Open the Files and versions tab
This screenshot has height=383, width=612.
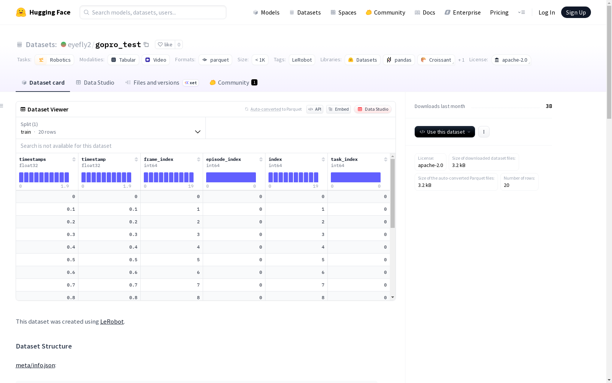coord(162,83)
